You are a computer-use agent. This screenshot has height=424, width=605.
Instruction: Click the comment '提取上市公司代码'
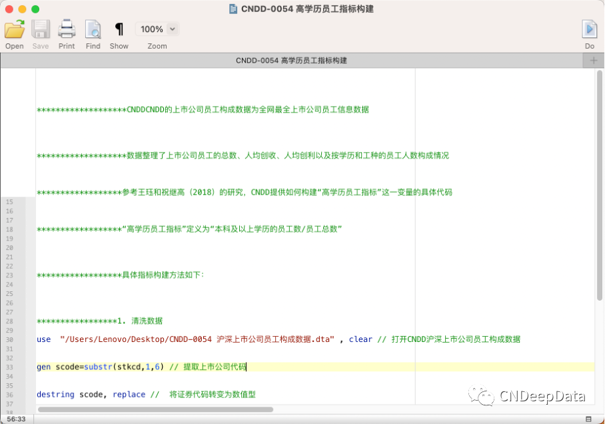click(x=208, y=367)
